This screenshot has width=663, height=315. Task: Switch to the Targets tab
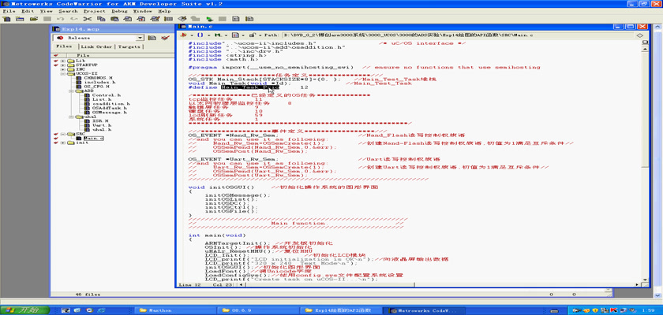[129, 46]
